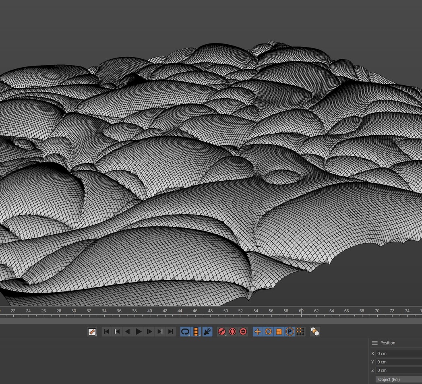The height and width of the screenshot is (384, 422).
Task: Enable Autokeying with the red circular icon
Action: [232, 332]
